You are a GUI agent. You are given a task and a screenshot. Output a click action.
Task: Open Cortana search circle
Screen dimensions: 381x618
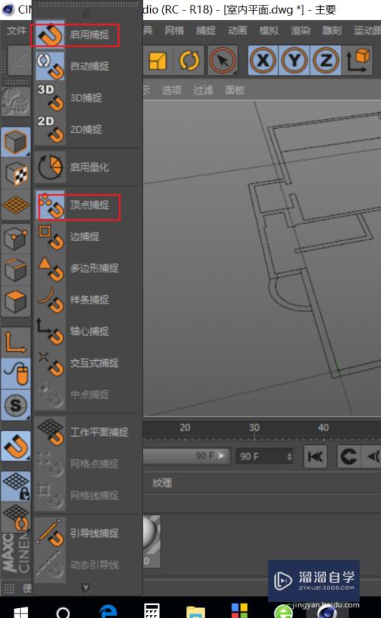tap(63, 613)
